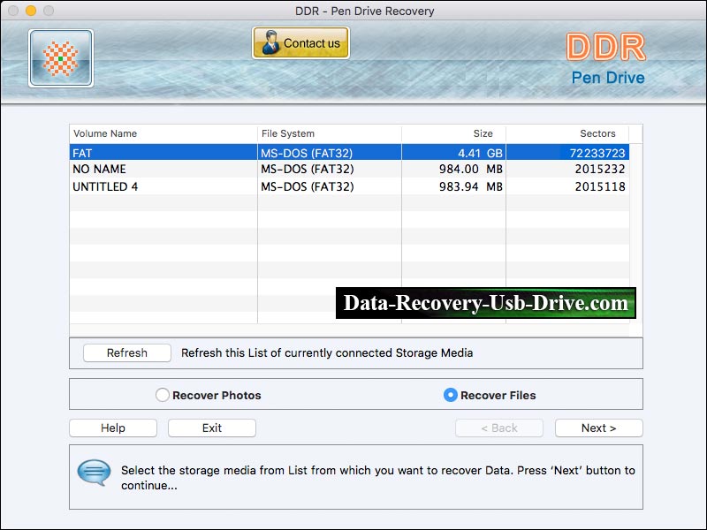Image resolution: width=707 pixels, height=530 pixels.
Task: Click the Size column header
Action: [x=482, y=133]
